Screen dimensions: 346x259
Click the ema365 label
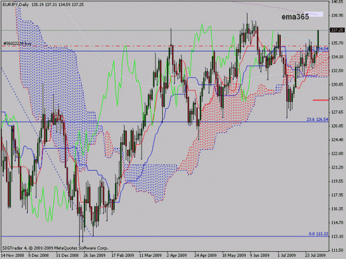(x=295, y=17)
